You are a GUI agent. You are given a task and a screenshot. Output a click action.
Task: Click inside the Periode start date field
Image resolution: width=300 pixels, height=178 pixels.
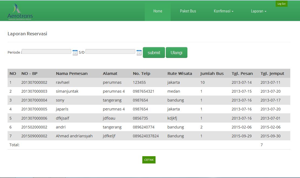click(46, 51)
